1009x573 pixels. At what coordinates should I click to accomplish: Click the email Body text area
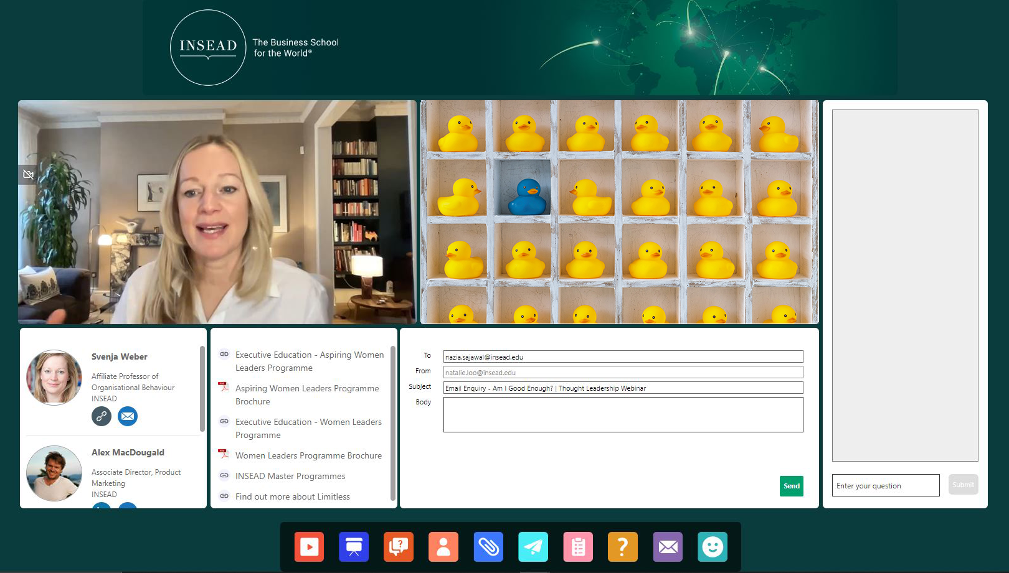pos(623,414)
